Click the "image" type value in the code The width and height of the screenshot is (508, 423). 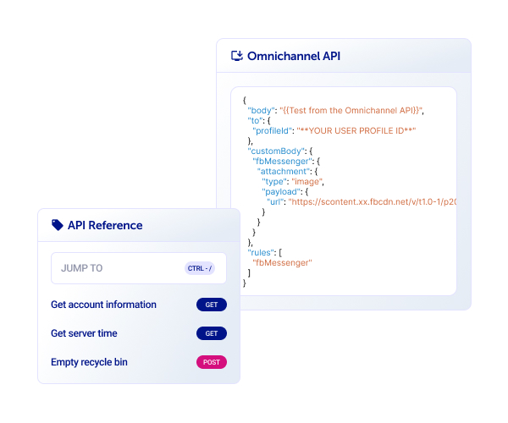306,181
